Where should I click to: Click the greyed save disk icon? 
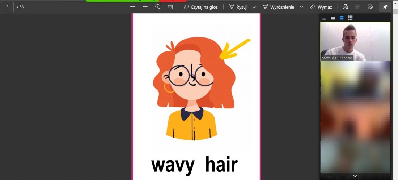(x=357, y=7)
